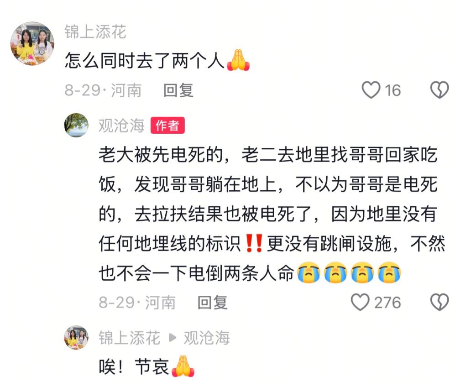Screen dimensions: 455x382
Task: Open the 锦上添花 username at the top
Action: tap(95, 31)
